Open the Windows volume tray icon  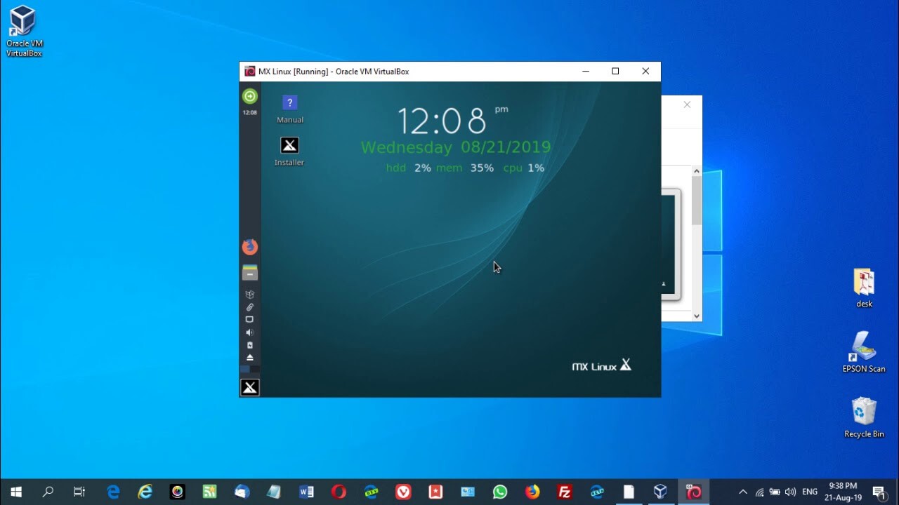click(x=790, y=492)
